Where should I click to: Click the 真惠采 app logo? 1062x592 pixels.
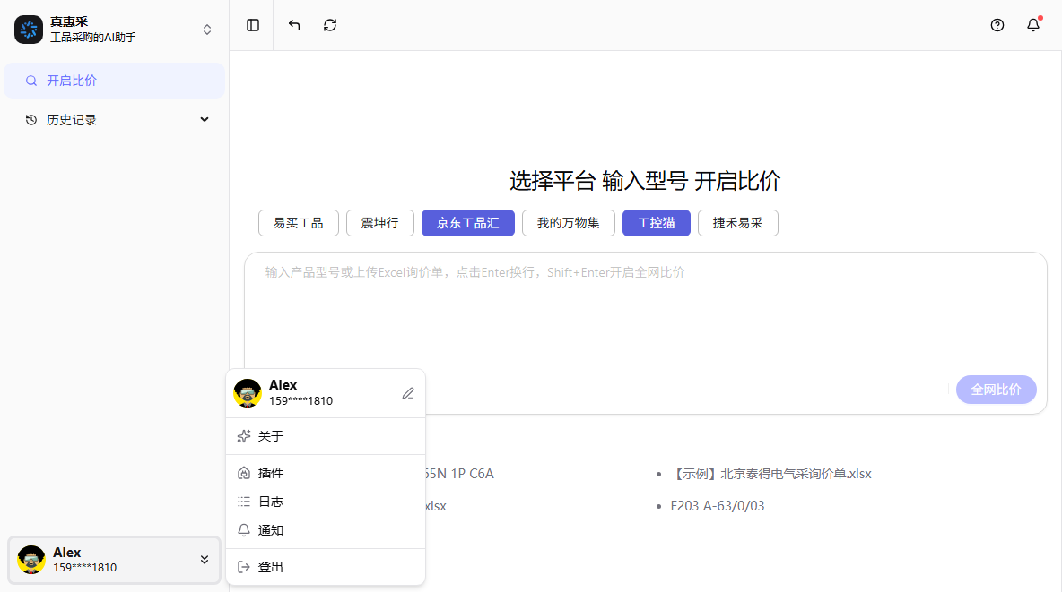tap(29, 29)
